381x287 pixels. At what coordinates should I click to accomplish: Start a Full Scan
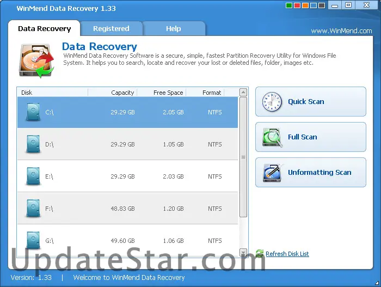coord(311,137)
